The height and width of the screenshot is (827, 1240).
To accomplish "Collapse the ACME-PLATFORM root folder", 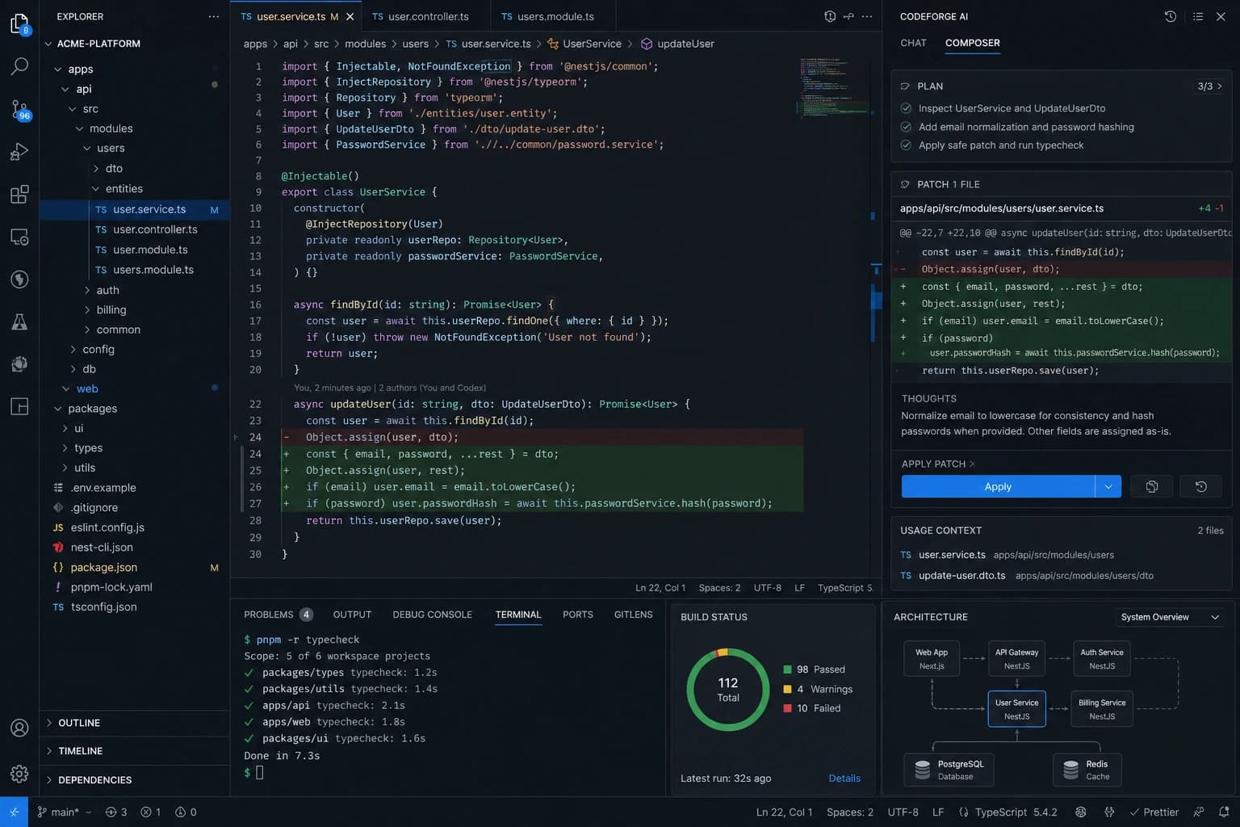I will 48,44.
